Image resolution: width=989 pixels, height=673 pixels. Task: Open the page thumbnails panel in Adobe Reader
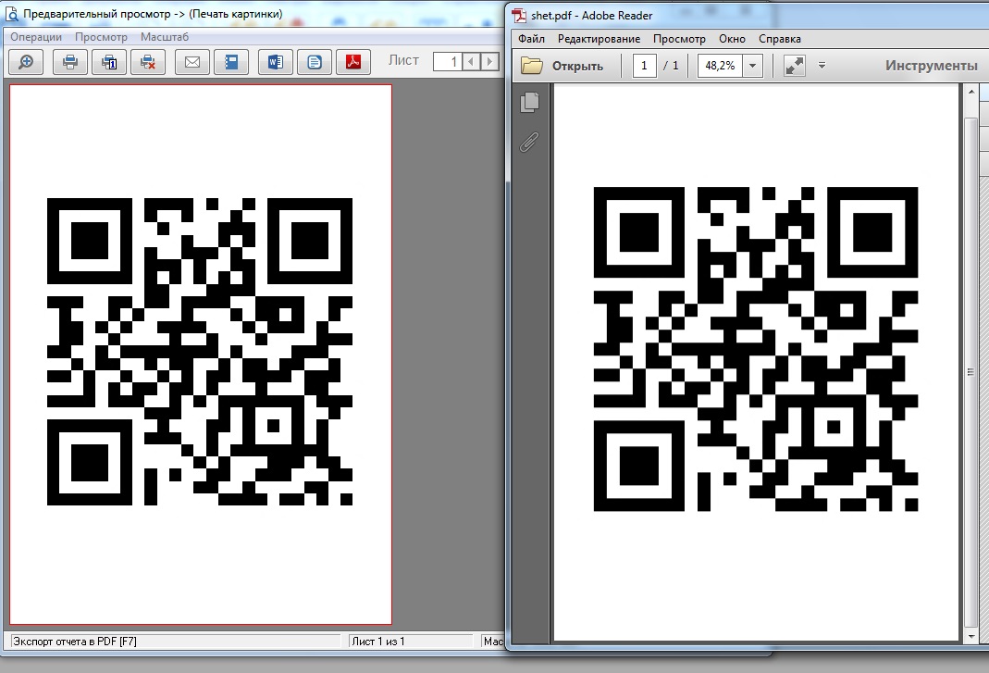click(x=529, y=103)
